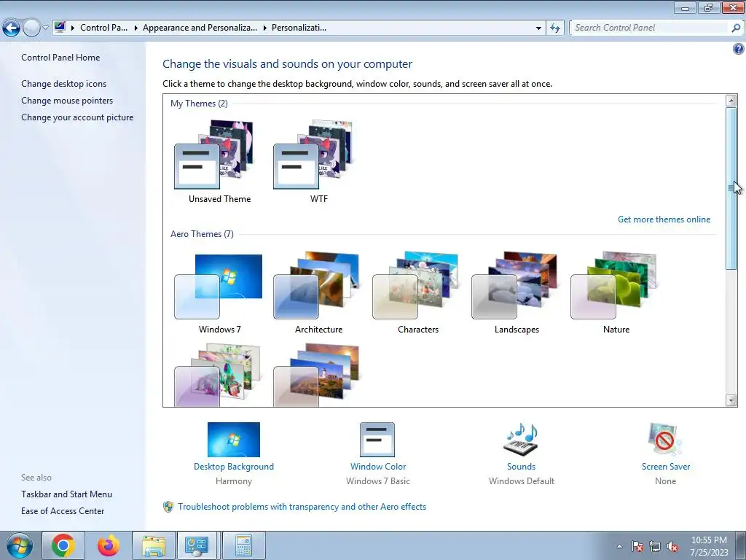Show hidden tray icons arrow
The image size is (746, 560).
619,546
